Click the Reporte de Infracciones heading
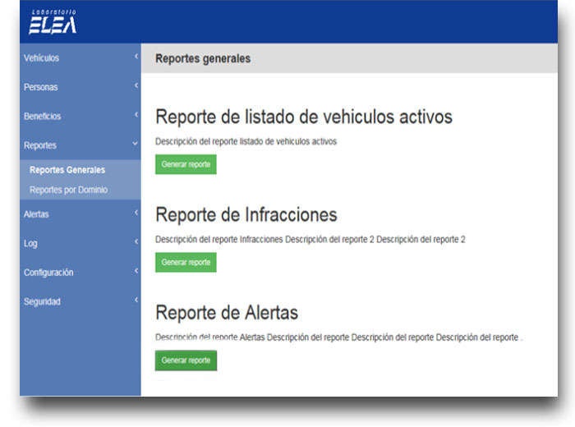Screen dimensions: 575x427 pos(246,215)
